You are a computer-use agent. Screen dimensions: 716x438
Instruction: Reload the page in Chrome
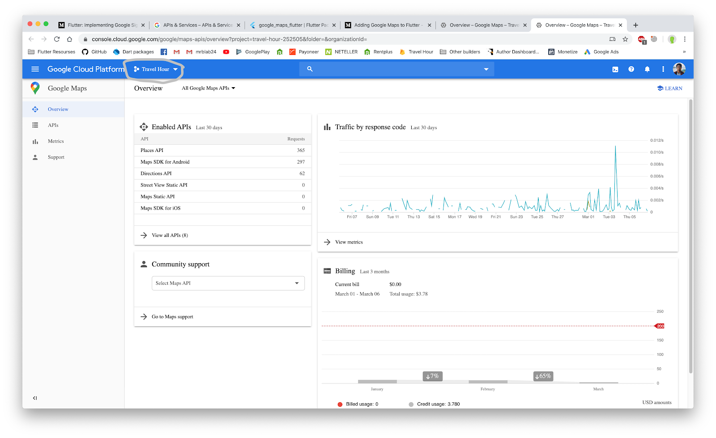click(x=57, y=39)
